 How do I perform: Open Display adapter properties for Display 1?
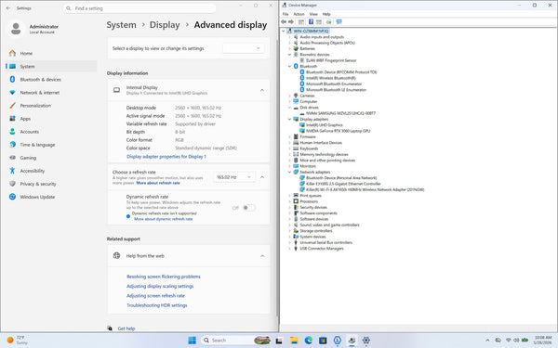(166, 157)
